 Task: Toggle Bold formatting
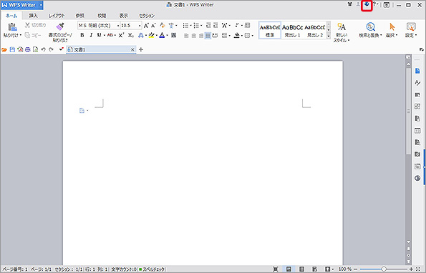point(82,35)
